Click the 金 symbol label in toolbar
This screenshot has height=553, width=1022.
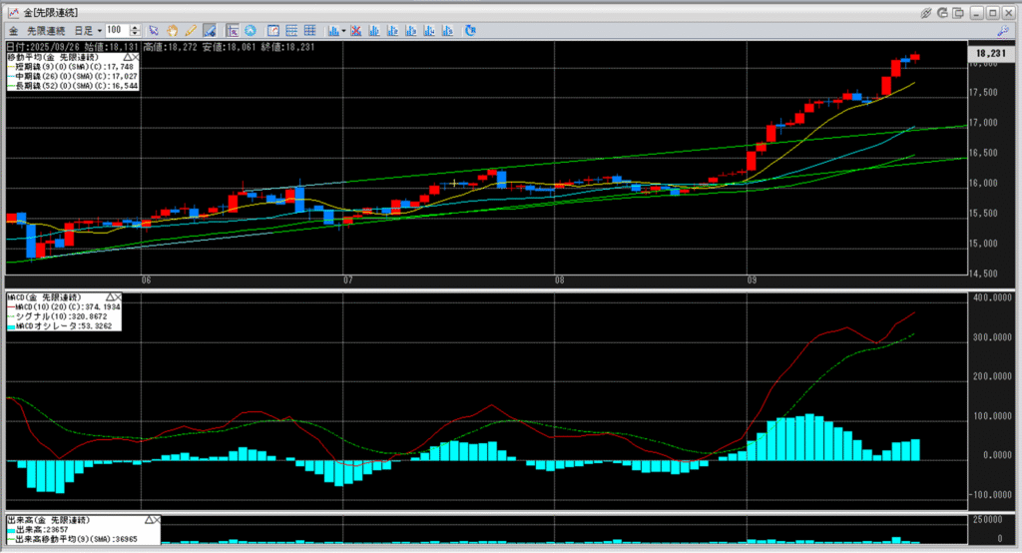point(13,30)
